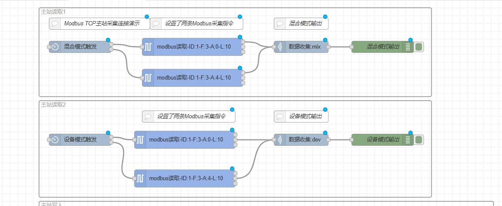
Task: Click the signal icon on 数据收集:mix node
Action: pyautogui.click(x=280, y=47)
